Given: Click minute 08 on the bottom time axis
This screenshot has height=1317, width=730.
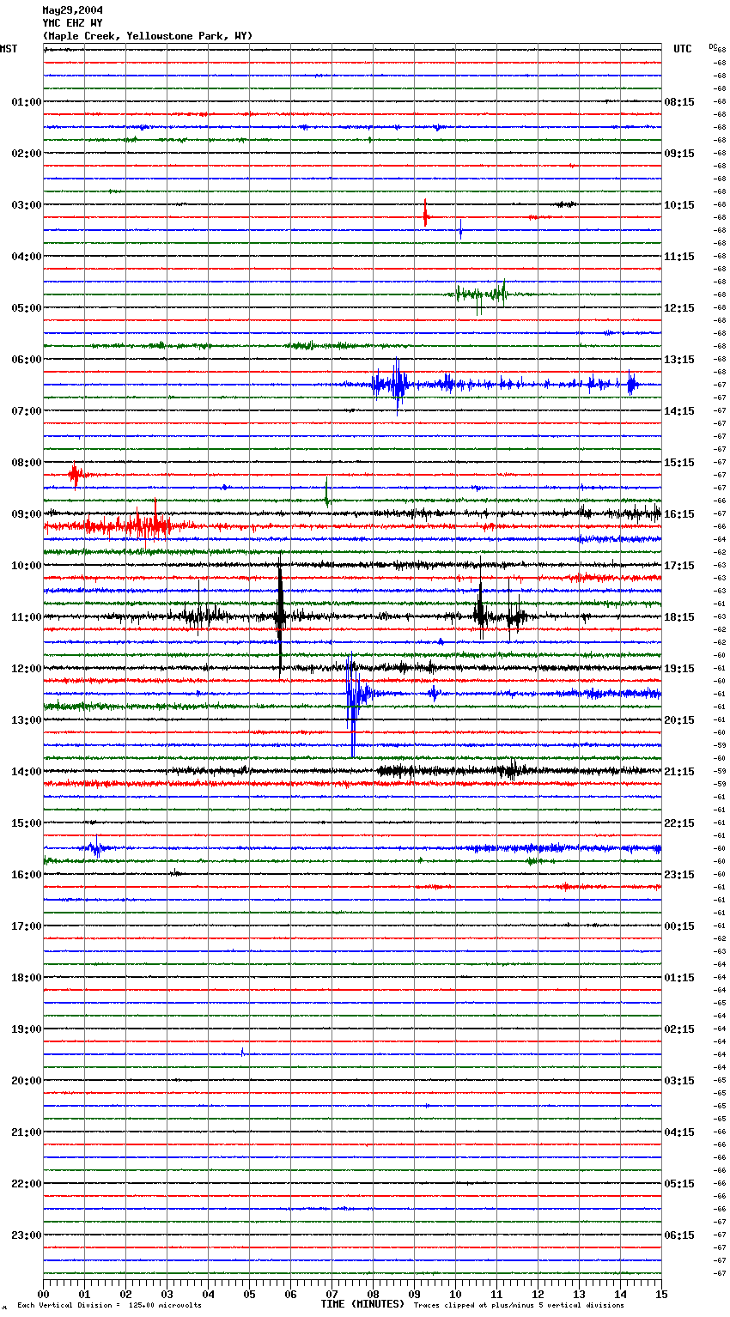Looking at the screenshot, I should point(373,1293).
